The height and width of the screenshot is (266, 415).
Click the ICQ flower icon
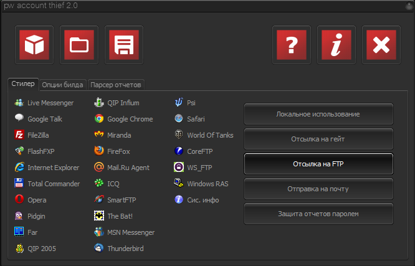pyautogui.click(x=99, y=183)
